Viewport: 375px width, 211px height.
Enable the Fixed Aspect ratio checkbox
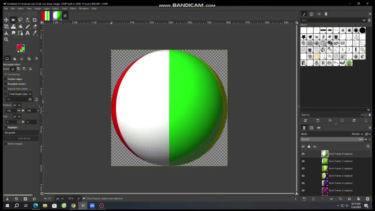(6, 94)
